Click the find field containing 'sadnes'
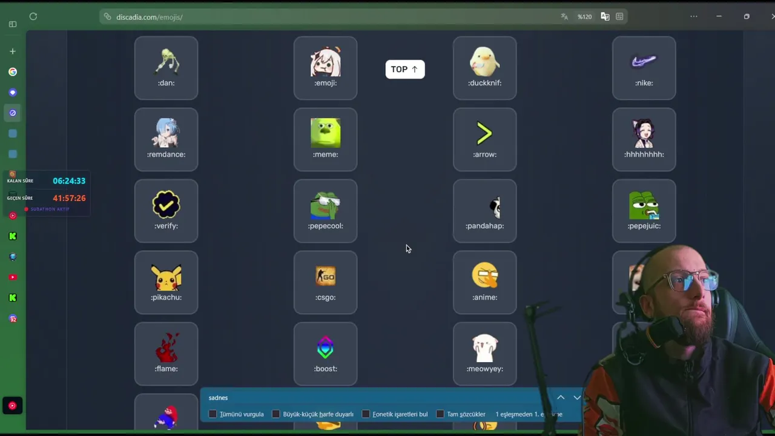The height and width of the screenshot is (436, 775). click(375, 398)
